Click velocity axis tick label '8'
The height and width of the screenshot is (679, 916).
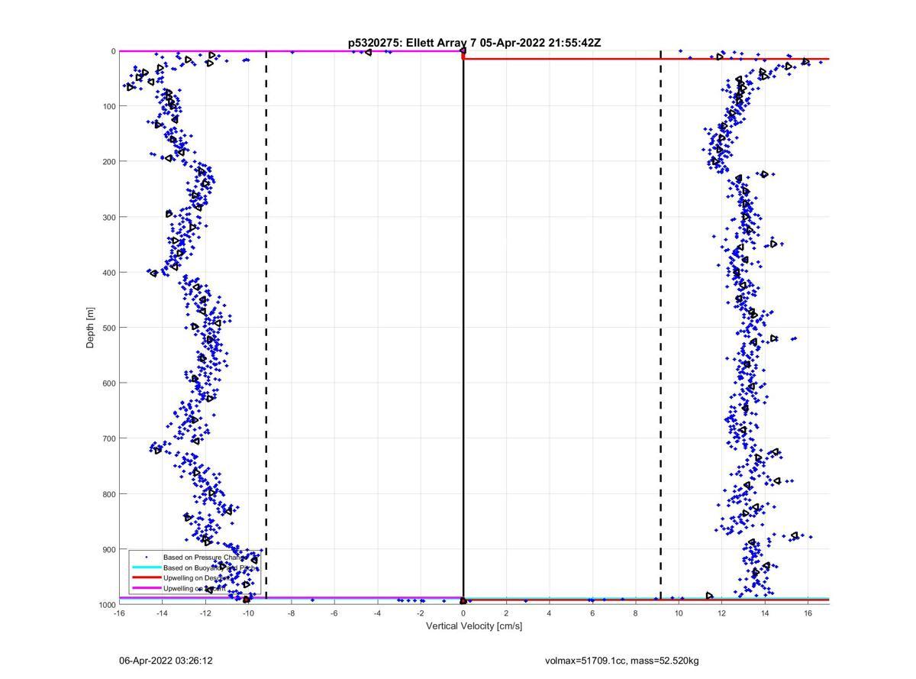coord(636,613)
